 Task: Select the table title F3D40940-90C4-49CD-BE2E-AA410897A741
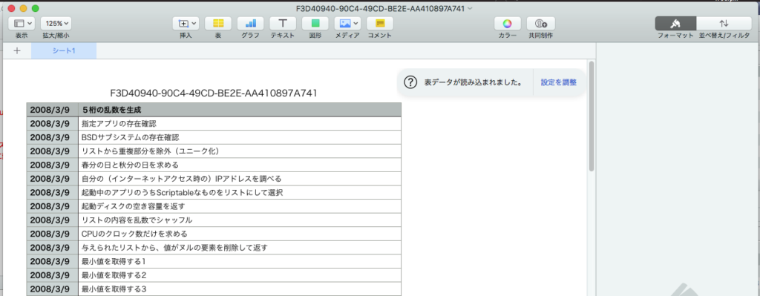(x=214, y=93)
